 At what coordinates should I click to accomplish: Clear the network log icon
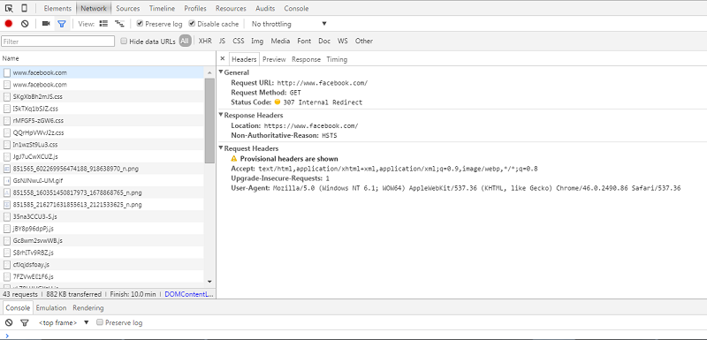(x=25, y=24)
